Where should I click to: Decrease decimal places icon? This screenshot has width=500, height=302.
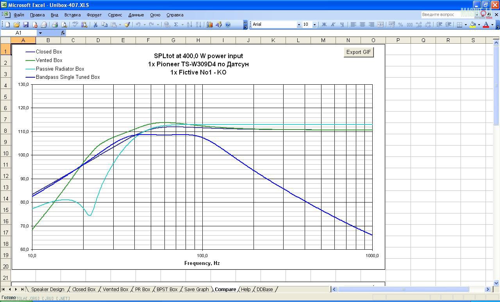coord(428,25)
